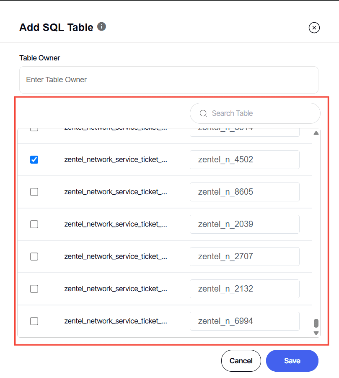
Task: Click the Save button
Action: (x=292, y=360)
